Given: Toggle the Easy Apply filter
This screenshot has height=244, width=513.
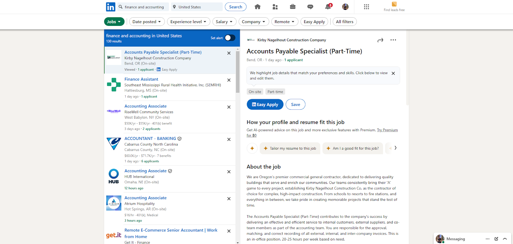Looking at the screenshot, I should [x=314, y=22].
